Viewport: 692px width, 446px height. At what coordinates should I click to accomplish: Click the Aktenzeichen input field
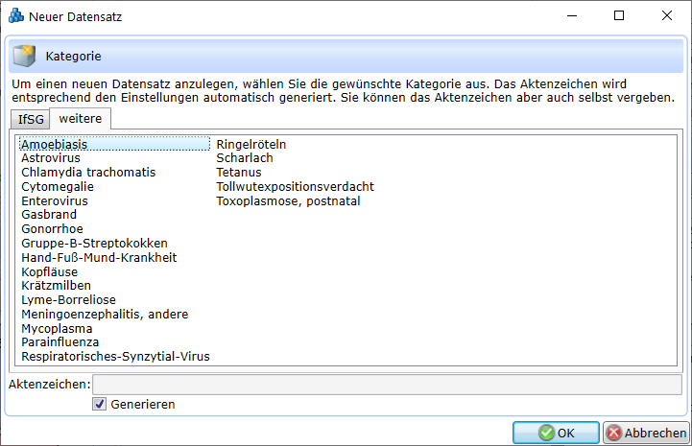(387, 385)
